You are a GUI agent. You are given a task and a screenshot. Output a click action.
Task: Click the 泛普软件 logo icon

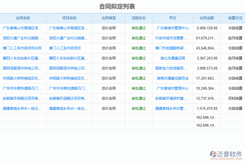point(213,154)
